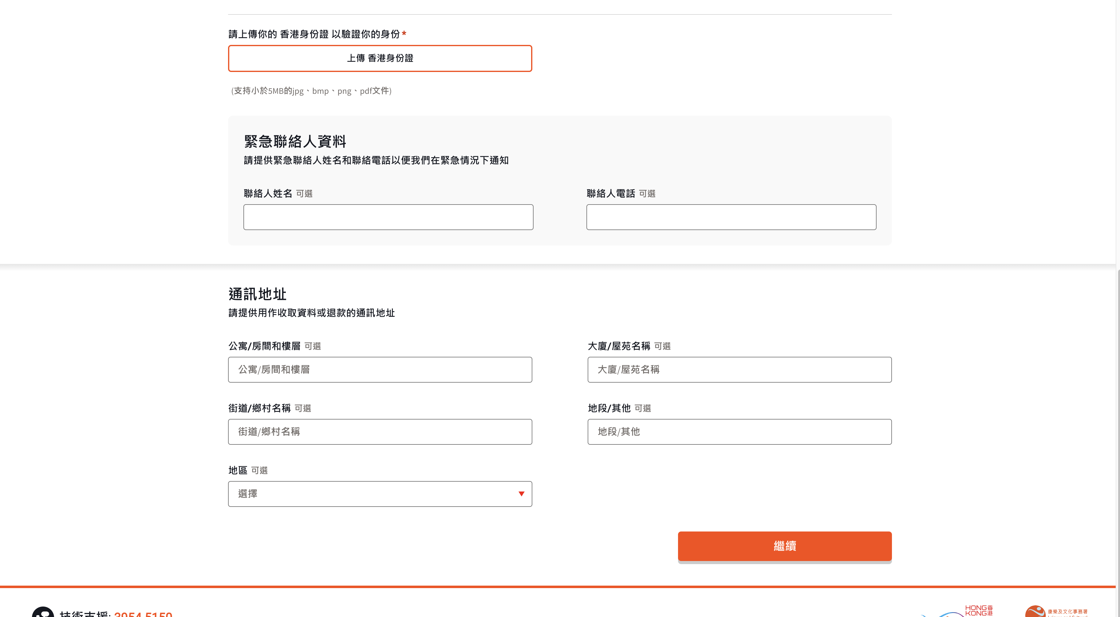Click the 上傳 香港身份證 upload button
This screenshot has width=1120, height=617.
(x=380, y=58)
